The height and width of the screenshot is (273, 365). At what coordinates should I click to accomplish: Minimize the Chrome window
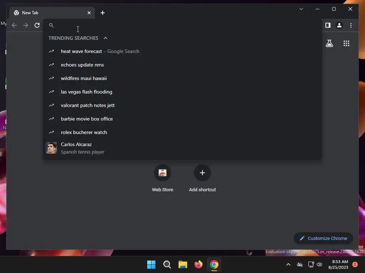click(x=318, y=9)
